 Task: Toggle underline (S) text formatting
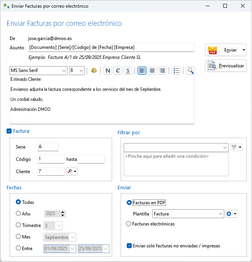[x=128, y=71]
